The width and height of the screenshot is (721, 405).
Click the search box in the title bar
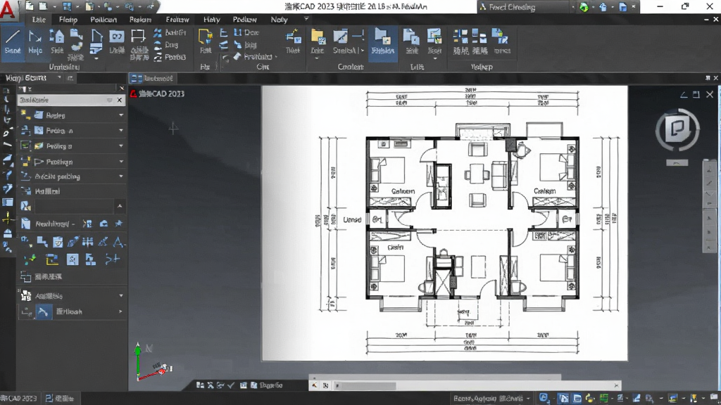(x=524, y=7)
